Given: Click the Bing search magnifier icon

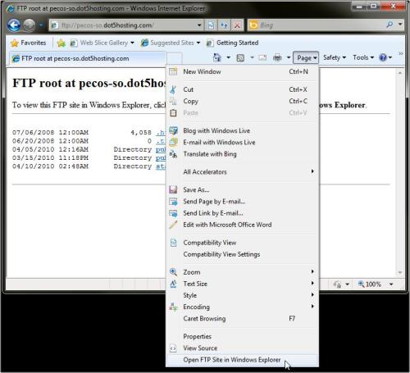Looking at the screenshot, I should (389, 25).
